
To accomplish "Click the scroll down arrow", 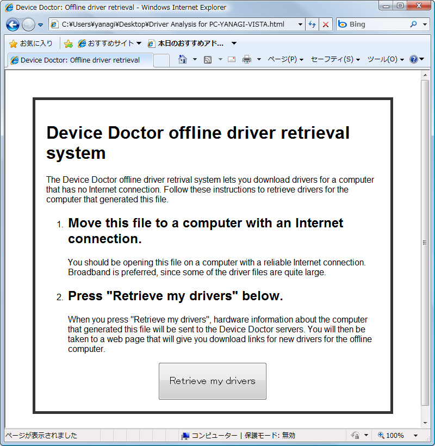I will 425,423.
